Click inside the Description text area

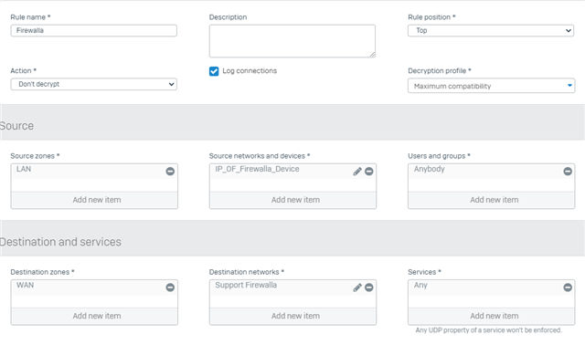[x=292, y=41]
